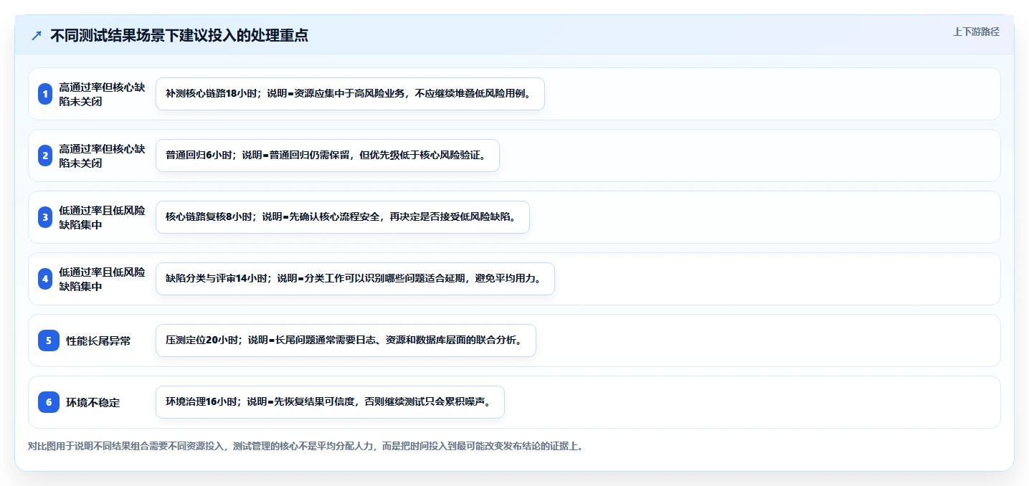Click the footer note starting with 对比图用于说明
The height and width of the screenshot is (486, 1029).
coord(306,446)
